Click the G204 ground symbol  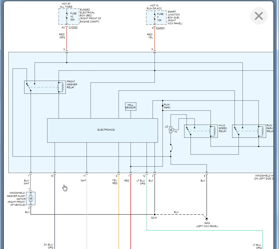click(206, 219)
